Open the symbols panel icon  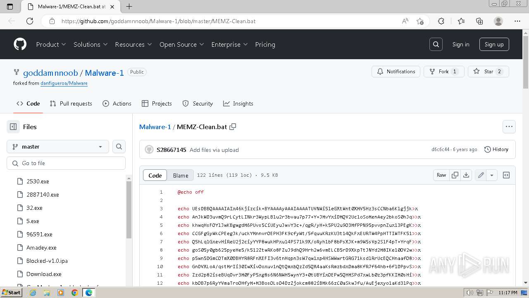point(506,175)
